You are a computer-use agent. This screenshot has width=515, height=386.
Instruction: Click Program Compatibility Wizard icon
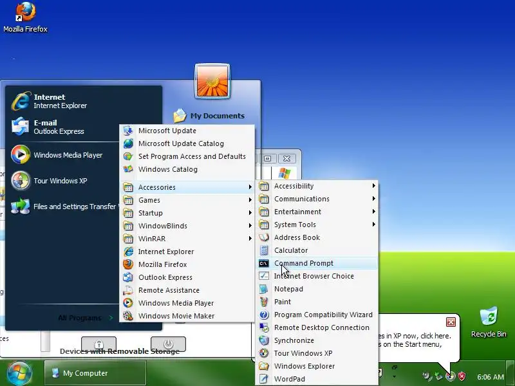[x=264, y=315]
